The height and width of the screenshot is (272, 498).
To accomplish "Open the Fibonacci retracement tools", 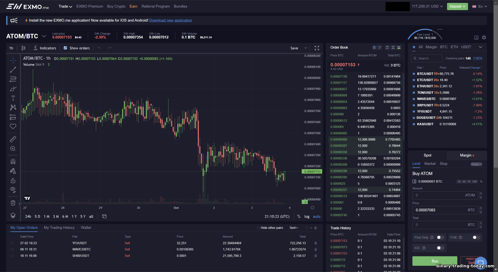I will [x=13, y=79].
